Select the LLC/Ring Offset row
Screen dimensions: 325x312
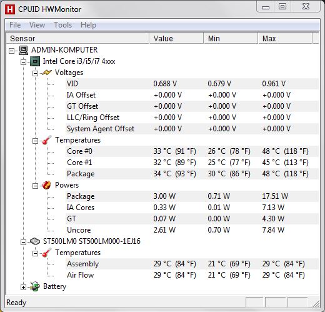point(192,118)
